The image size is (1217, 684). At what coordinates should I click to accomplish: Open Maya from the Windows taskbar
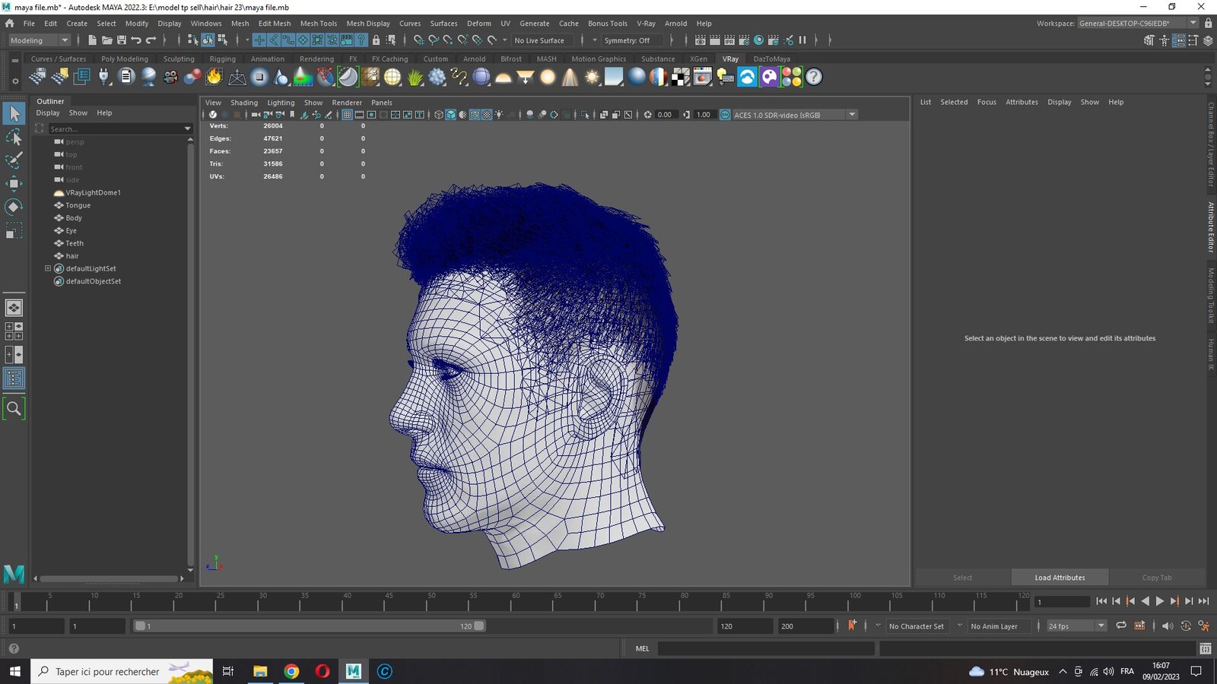point(354,671)
